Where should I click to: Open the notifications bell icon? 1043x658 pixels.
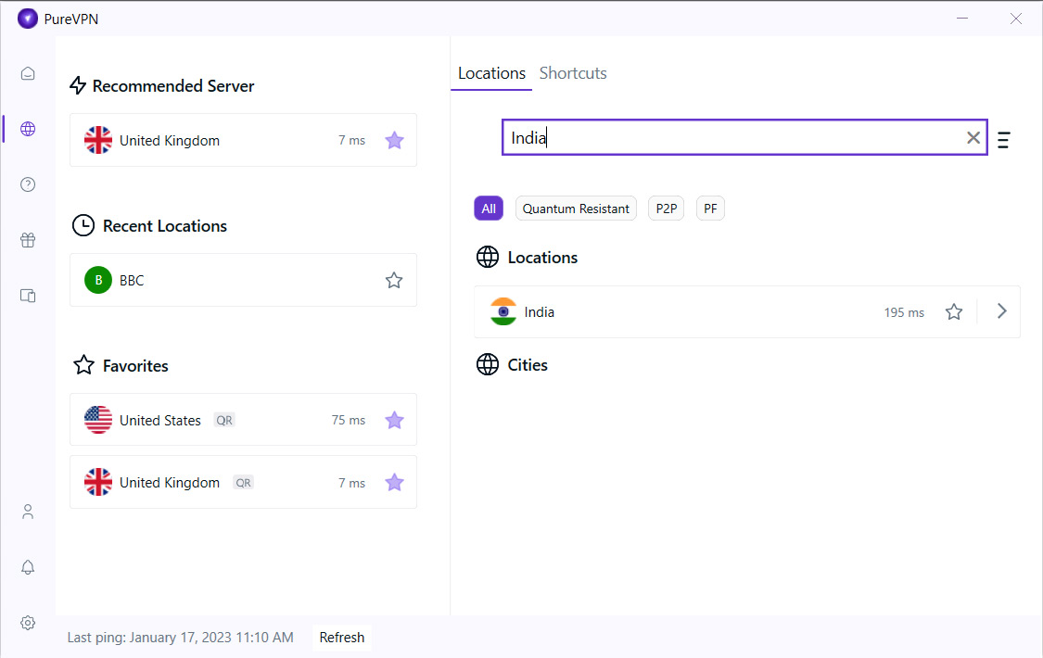point(27,567)
